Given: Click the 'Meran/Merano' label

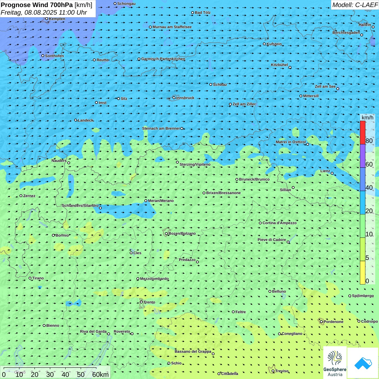Looking at the screenshot, I should (x=161, y=201).
